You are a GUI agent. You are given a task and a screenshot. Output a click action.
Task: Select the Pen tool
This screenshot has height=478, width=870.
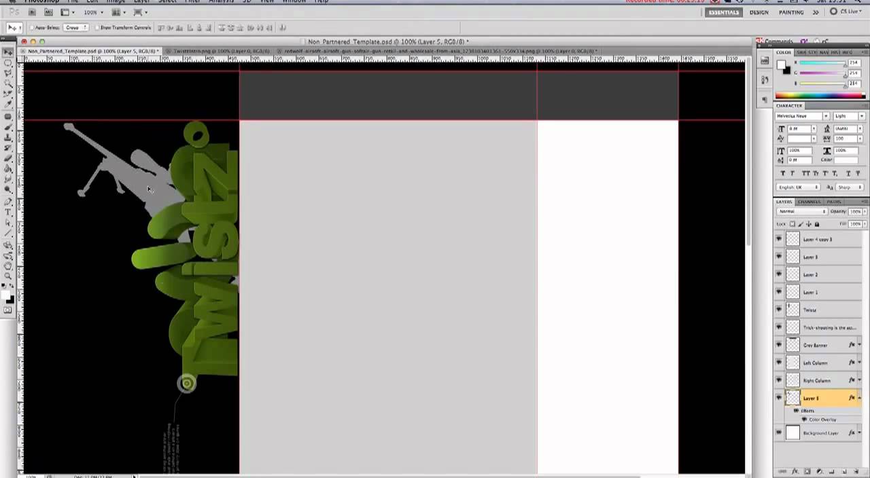point(9,202)
